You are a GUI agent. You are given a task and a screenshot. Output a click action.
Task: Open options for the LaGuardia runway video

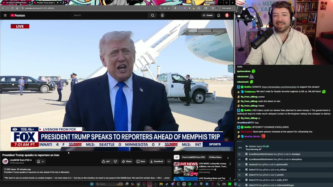[230, 164]
